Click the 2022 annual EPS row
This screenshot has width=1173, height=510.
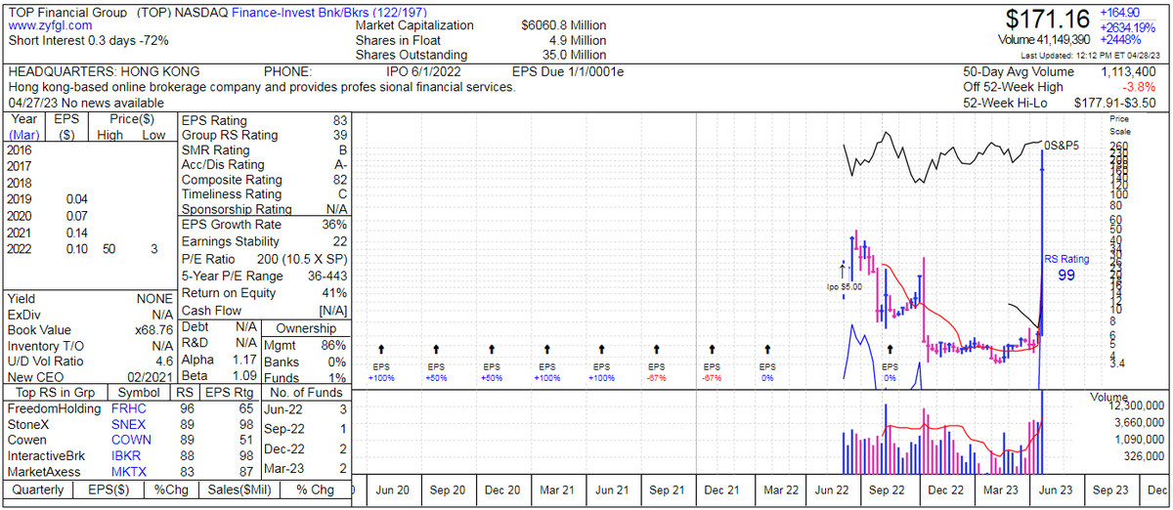point(91,249)
